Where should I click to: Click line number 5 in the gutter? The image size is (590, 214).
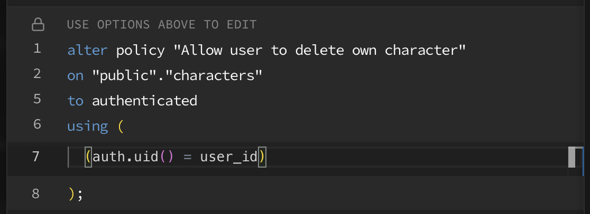click(x=36, y=99)
